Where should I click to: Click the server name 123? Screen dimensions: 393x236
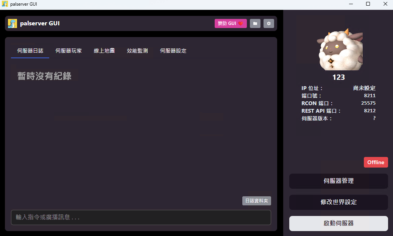coord(338,77)
